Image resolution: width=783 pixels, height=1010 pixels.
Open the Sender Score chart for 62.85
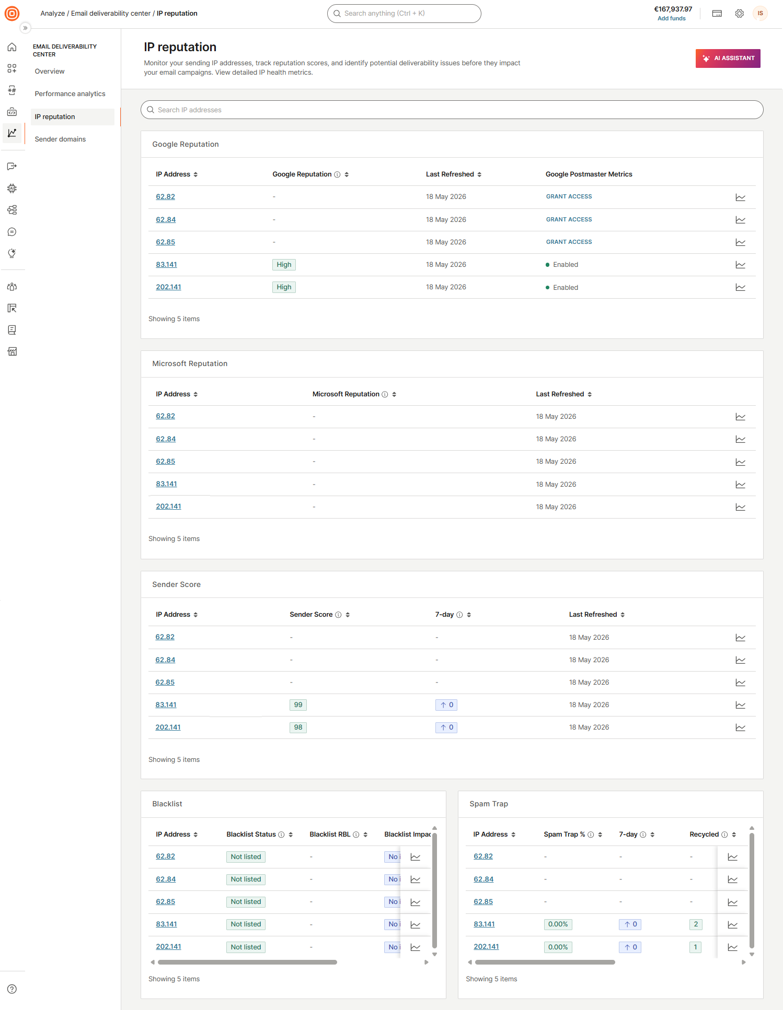[x=740, y=683]
